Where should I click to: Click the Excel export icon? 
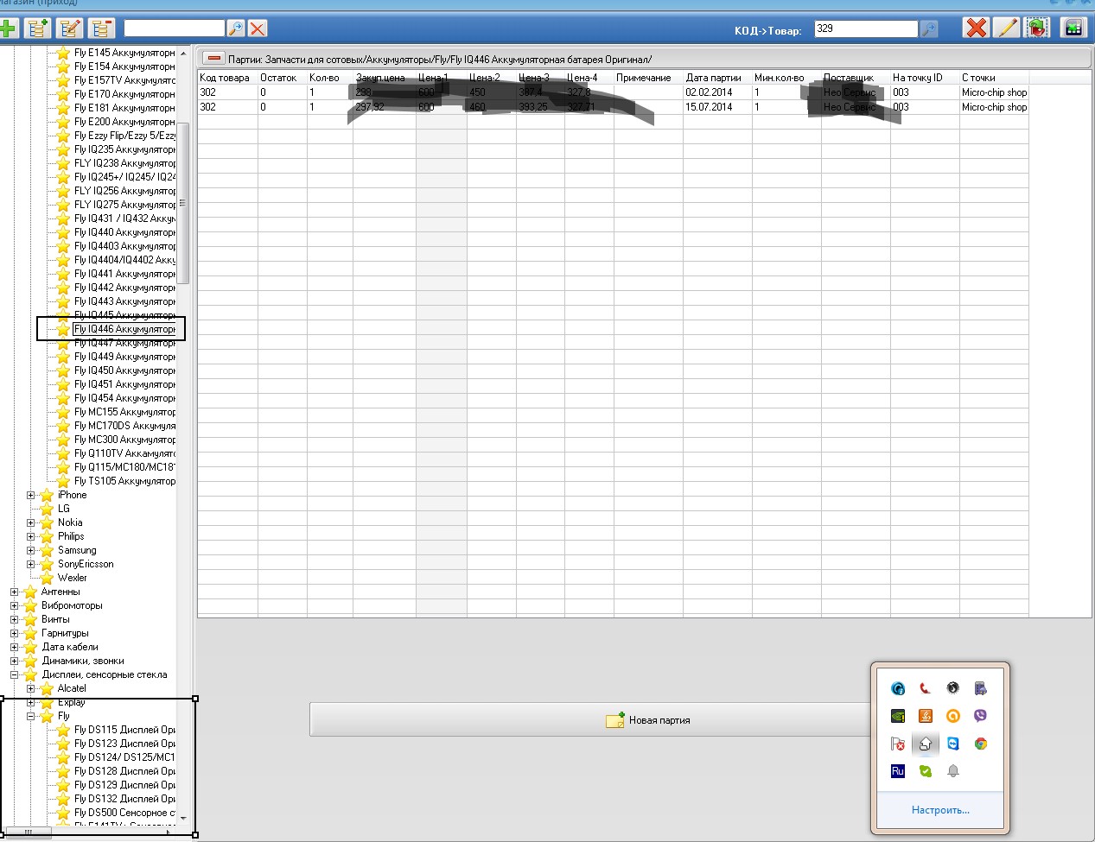tap(1073, 28)
